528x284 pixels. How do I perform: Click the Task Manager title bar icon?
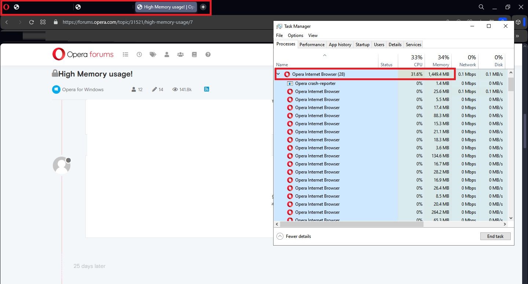coord(279,26)
